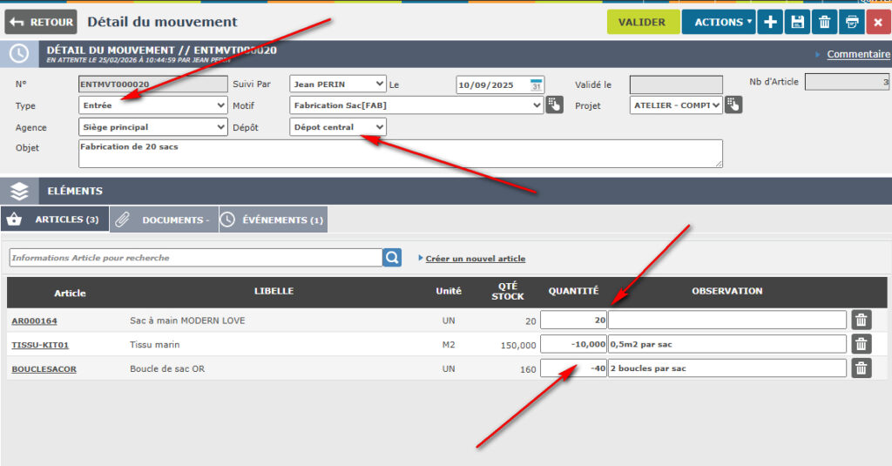Image resolution: width=892 pixels, height=466 pixels.
Task: Click the quantity field for AR000164
Action: [574, 321]
